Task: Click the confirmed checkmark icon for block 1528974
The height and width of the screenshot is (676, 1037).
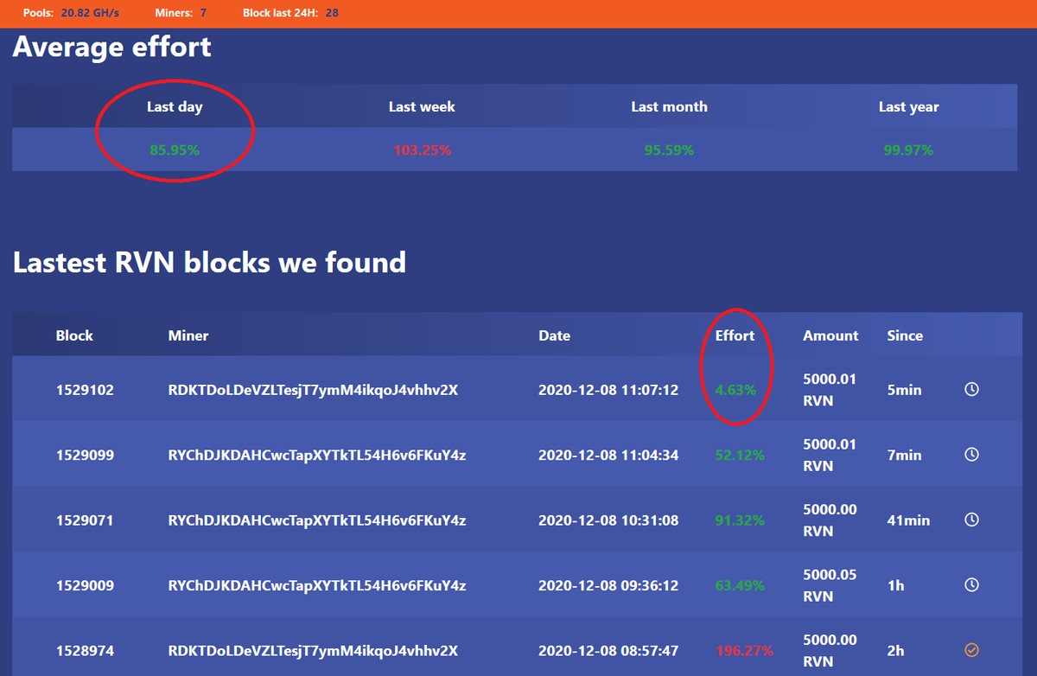Action: (971, 650)
